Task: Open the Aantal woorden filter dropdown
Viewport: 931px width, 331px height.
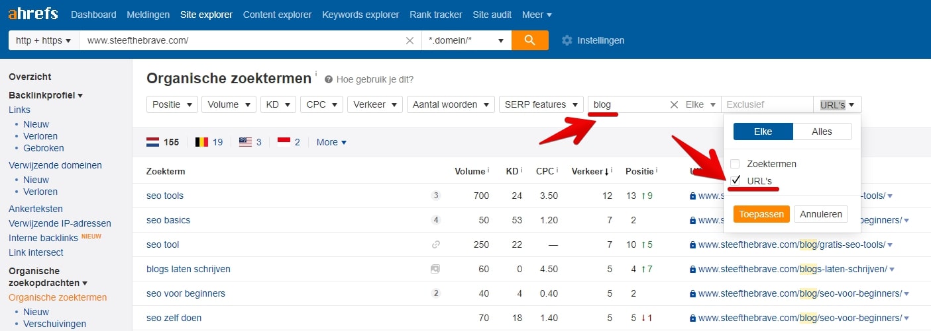Action: (x=451, y=104)
